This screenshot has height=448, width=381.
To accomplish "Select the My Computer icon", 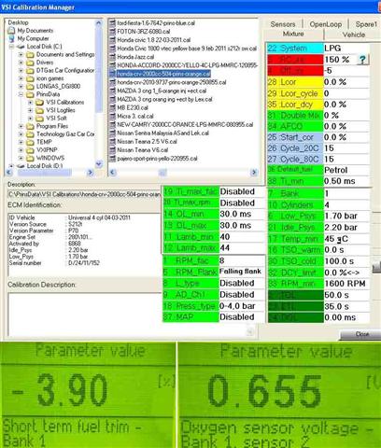I will [12, 38].
